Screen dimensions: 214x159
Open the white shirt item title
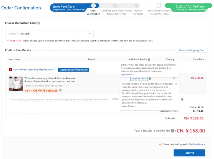coord(50,80)
